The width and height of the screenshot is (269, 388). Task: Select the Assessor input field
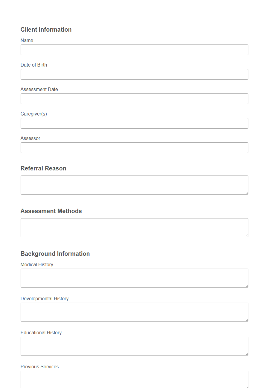(x=134, y=147)
